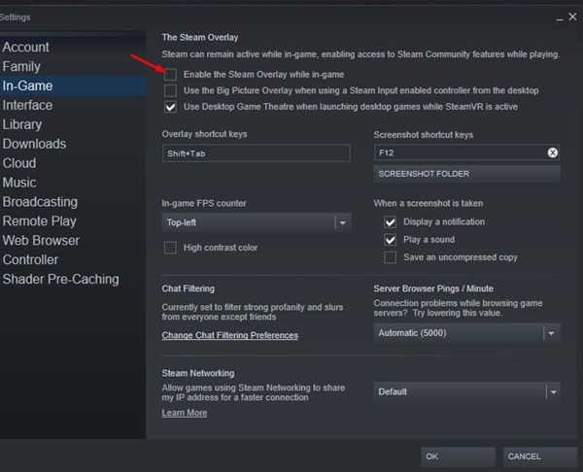Enable Save an uncompressed copy
The image size is (583, 472).
(390, 257)
